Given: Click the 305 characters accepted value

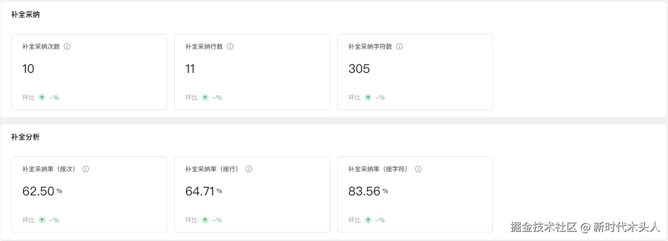Looking at the screenshot, I should [x=359, y=69].
